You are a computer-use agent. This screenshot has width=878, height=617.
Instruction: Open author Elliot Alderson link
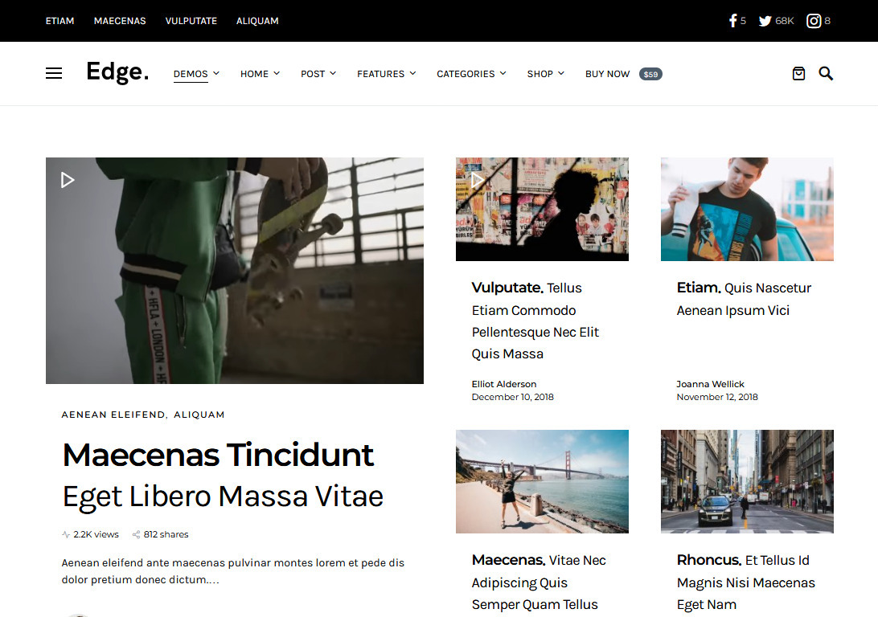504,384
